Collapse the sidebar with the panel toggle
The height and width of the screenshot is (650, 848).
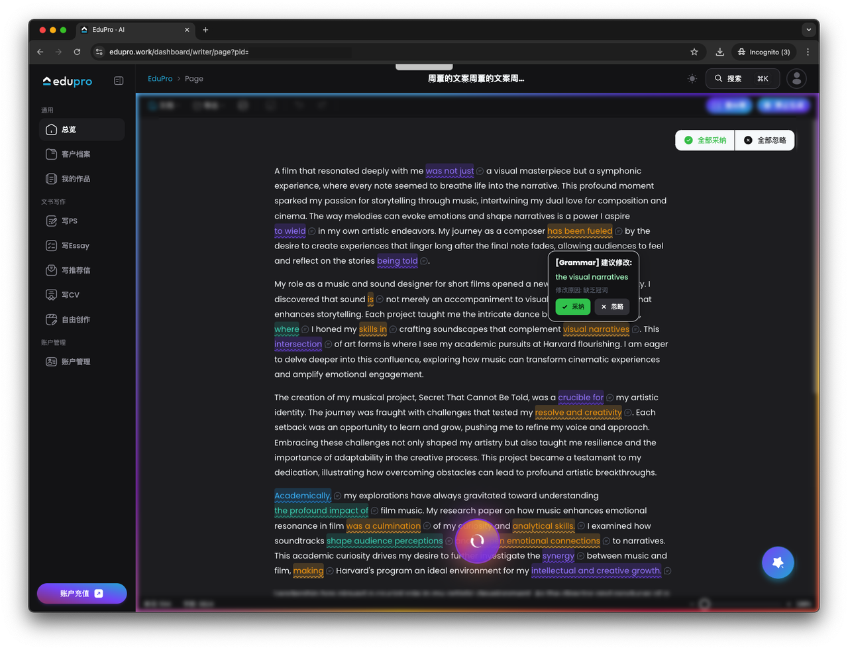[119, 80]
